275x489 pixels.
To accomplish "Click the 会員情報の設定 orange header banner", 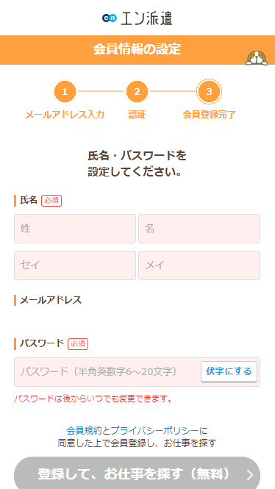I will [x=137, y=50].
